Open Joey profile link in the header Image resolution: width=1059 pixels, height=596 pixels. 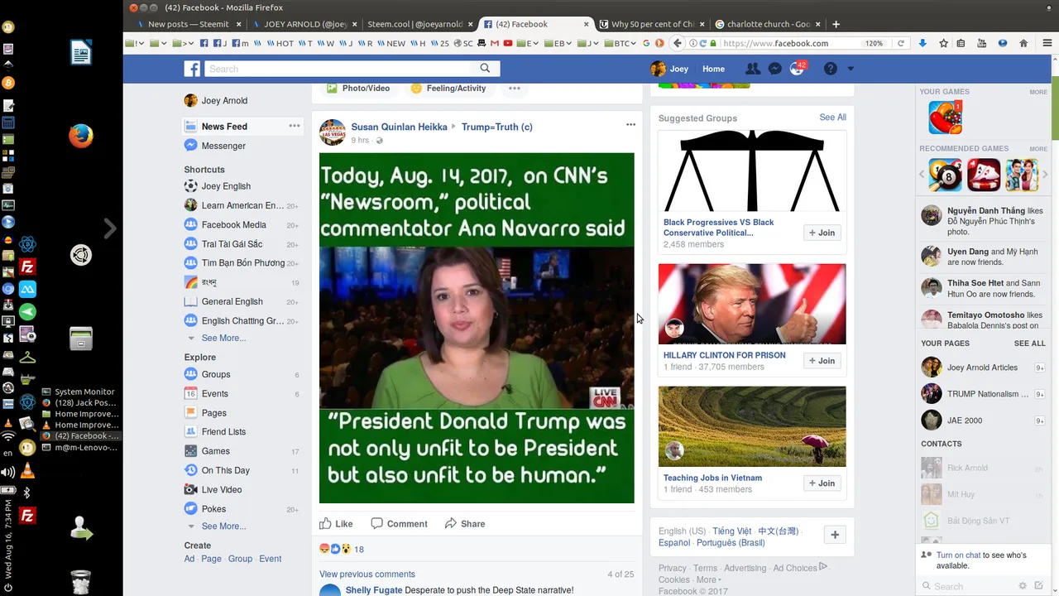click(x=669, y=69)
